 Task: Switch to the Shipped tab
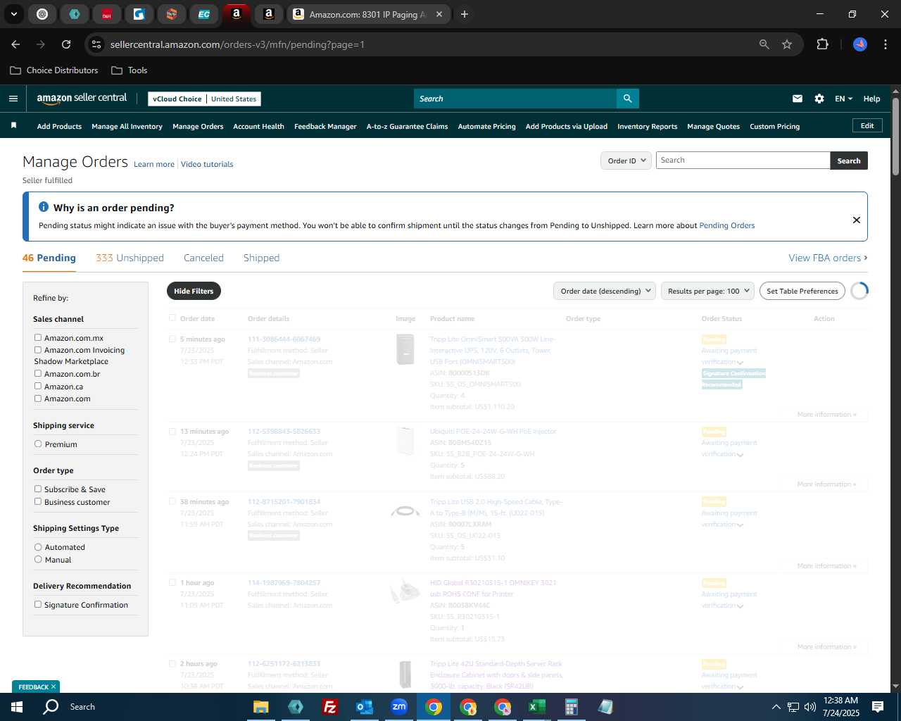coord(261,258)
